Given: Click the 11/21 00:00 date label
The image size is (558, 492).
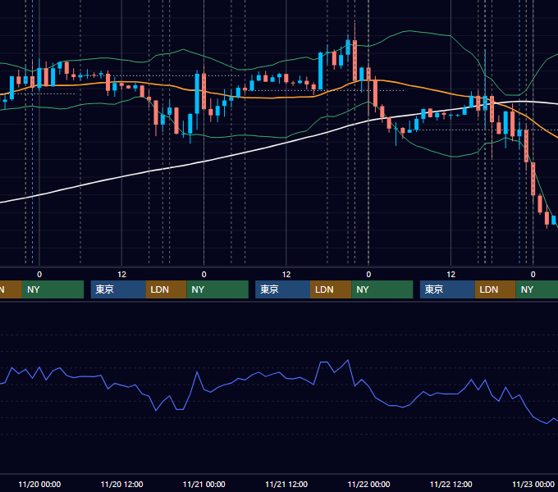Looking at the screenshot, I should pos(204,484).
